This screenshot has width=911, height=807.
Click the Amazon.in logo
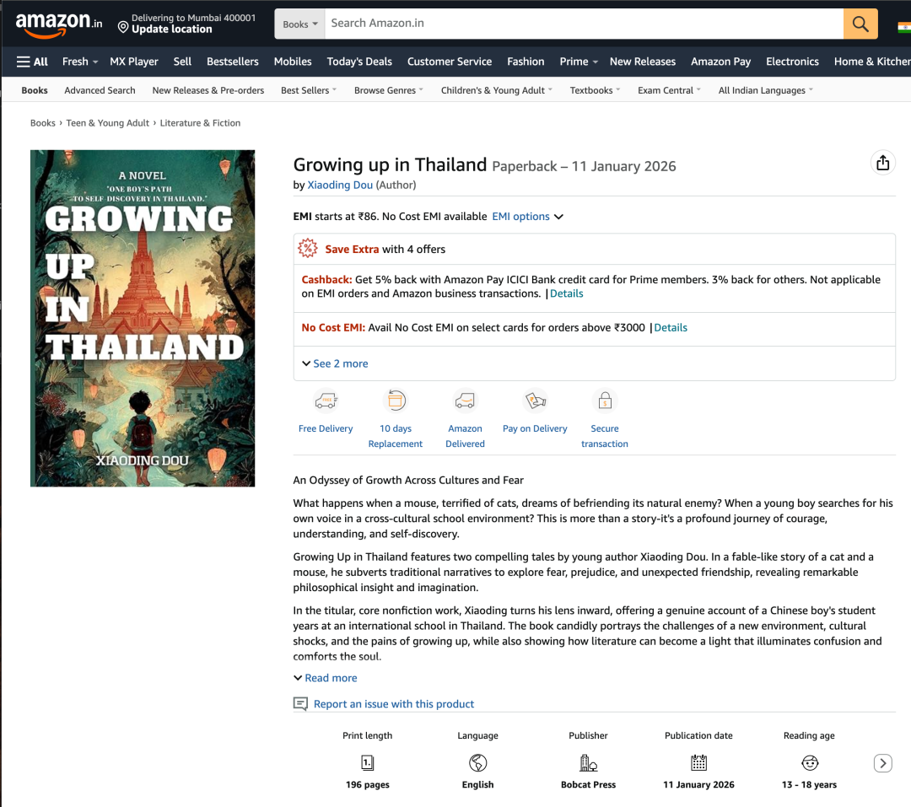[x=59, y=24]
